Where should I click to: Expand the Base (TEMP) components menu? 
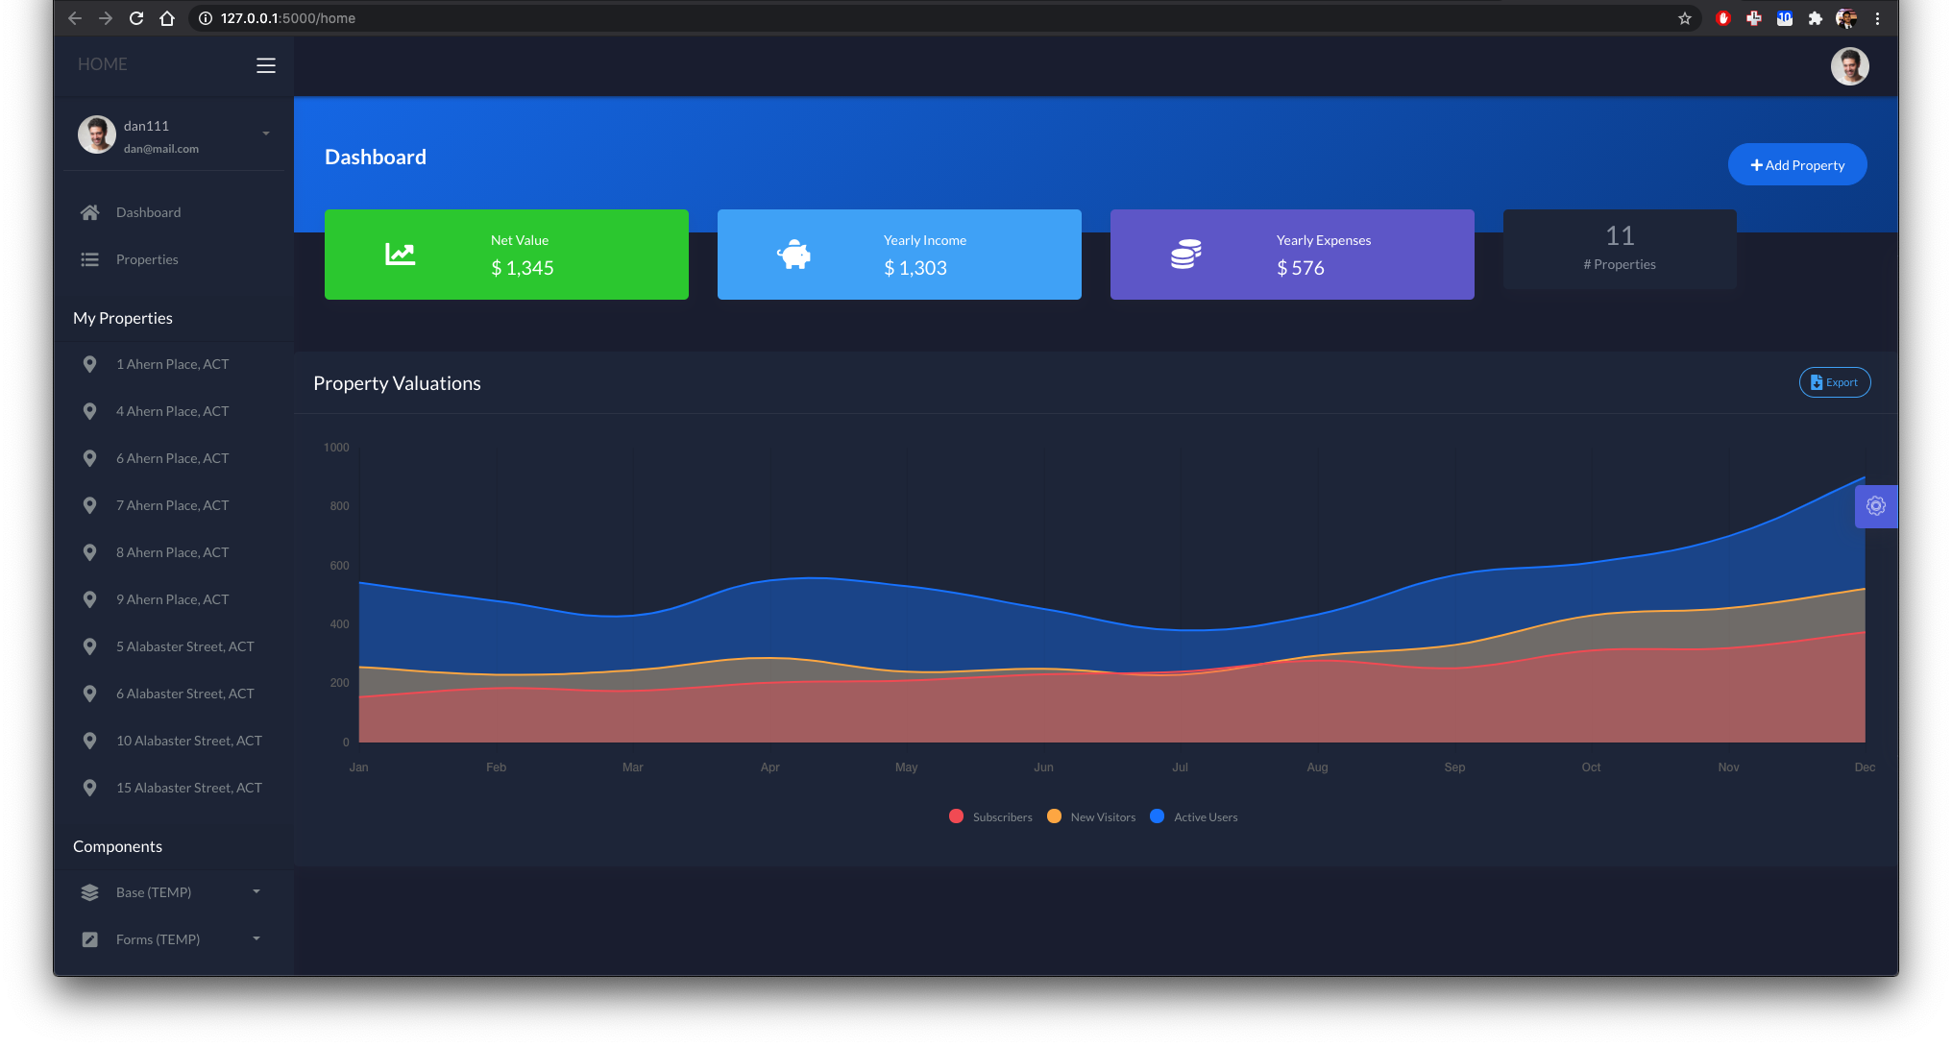point(256,892)
